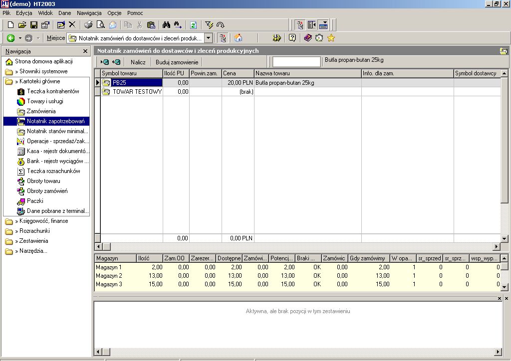This screenshot has width=511, height=361.
Task: Click the binoculars Find icon
Action: click(x=166, y=25)
